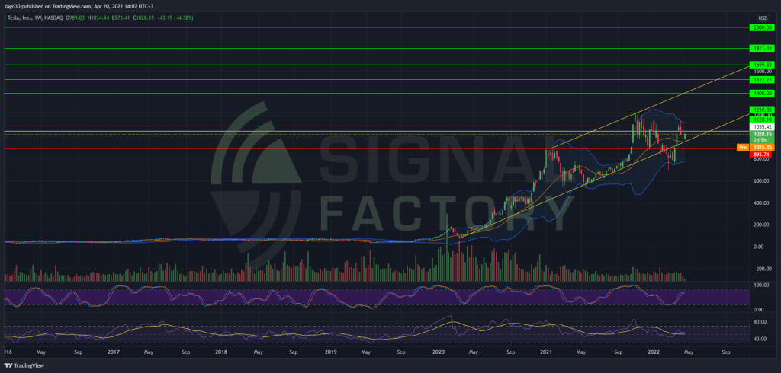Click the high value H1034.94 in header
This screenshot has width=781, height=373.
tap(97, 18)
